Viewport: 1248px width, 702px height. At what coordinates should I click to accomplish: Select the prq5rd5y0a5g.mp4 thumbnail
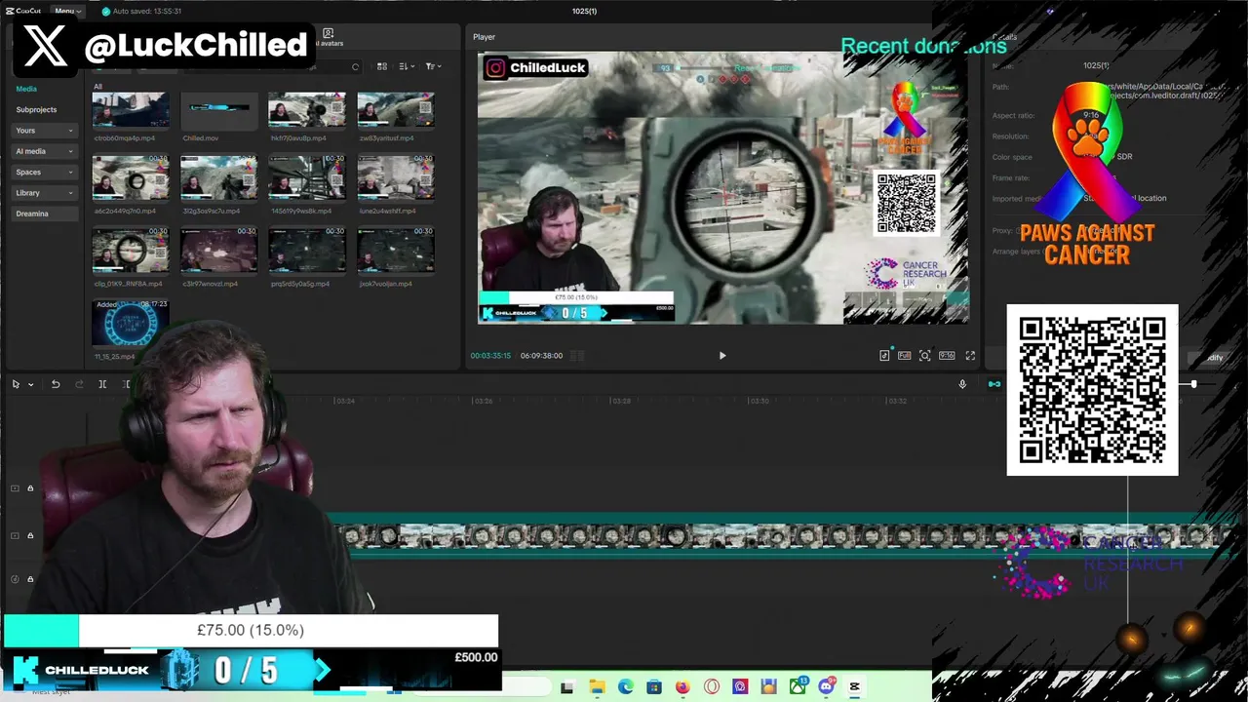[307, 251]
